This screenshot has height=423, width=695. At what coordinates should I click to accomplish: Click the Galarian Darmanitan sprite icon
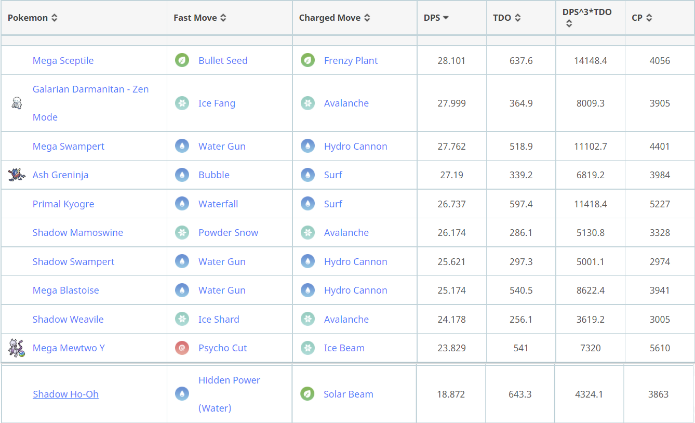[17, 103]
